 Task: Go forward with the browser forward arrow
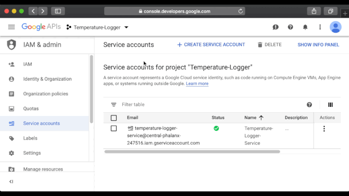click(43, 11)
